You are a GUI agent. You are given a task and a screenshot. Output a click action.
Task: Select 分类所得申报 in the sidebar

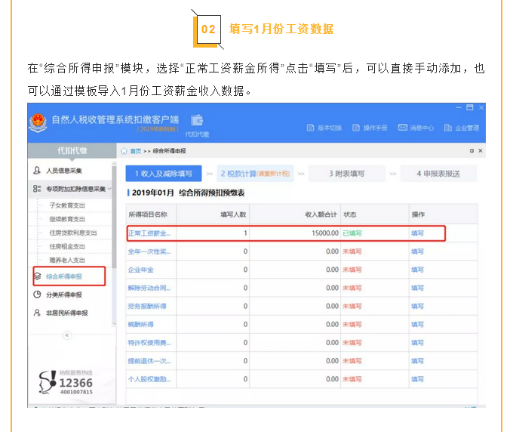pyautogui.click(x=63, y=295)
